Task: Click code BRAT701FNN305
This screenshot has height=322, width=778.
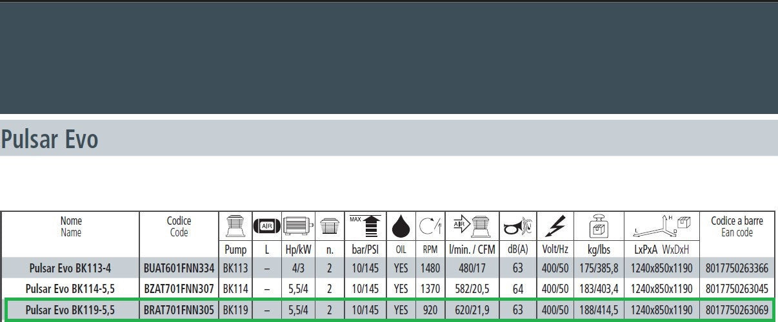Action: pyautogui.click(x=179, y=310)
